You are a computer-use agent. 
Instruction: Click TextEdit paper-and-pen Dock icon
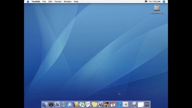[x=88, y=104]
